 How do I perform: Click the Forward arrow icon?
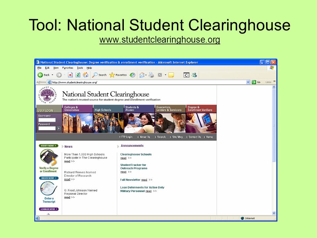pyautogui.click(x=59, y=75)
